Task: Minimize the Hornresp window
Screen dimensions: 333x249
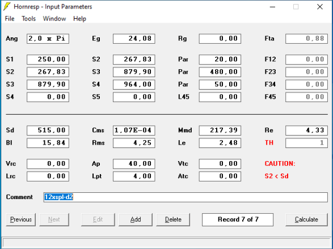Action: tap(272, 7)
